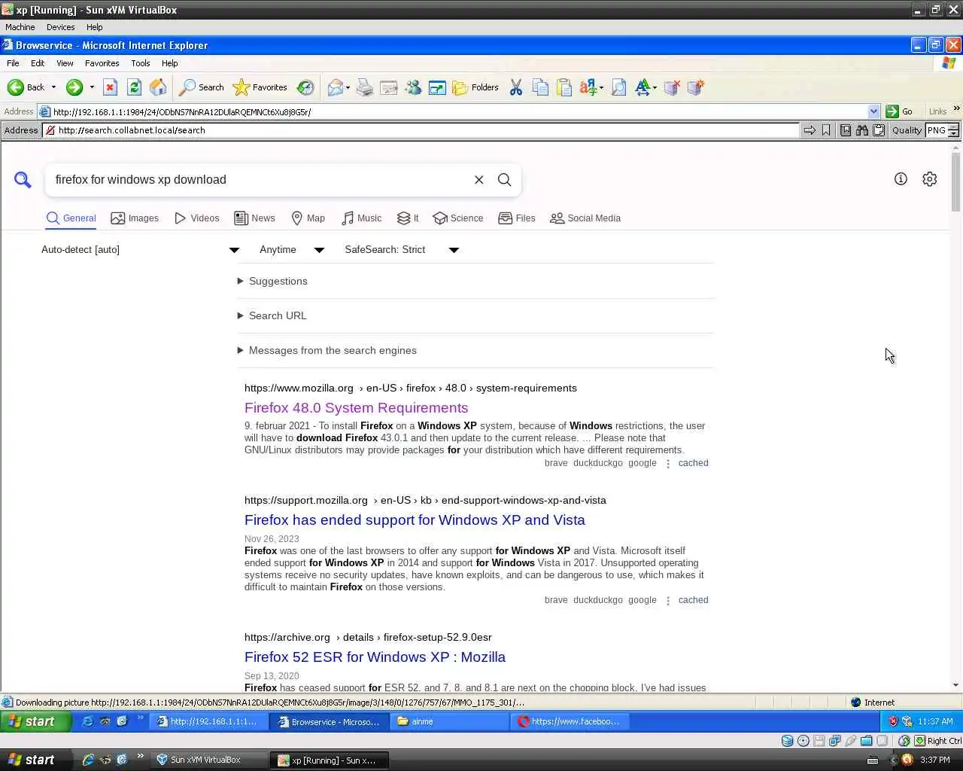
Task: Click the Paste clipboard toolbar icon
Action: tap(564, 87)
